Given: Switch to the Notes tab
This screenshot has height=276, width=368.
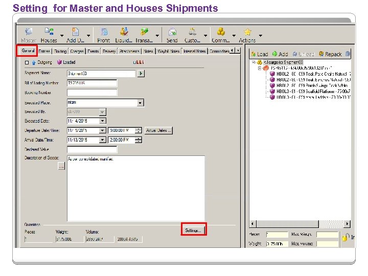Looking at the screenshot, I should (148, 51).
